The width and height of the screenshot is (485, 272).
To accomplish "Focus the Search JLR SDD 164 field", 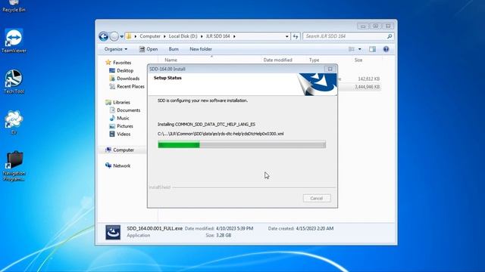I will (348, 36).
